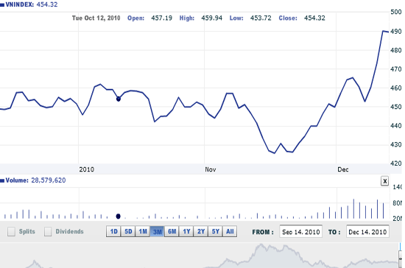Screen dimensions: 405x268
Task: Select the 1Y time range
Action: 186,231
